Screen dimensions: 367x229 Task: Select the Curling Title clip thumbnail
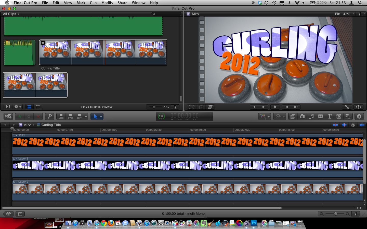[x=103, y=52]
